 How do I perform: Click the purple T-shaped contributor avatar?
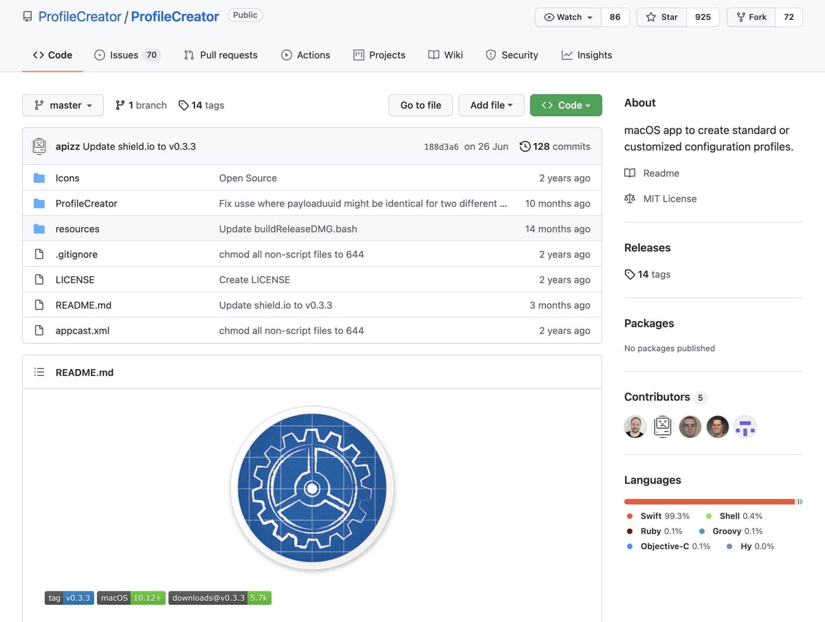pos(745,427)
